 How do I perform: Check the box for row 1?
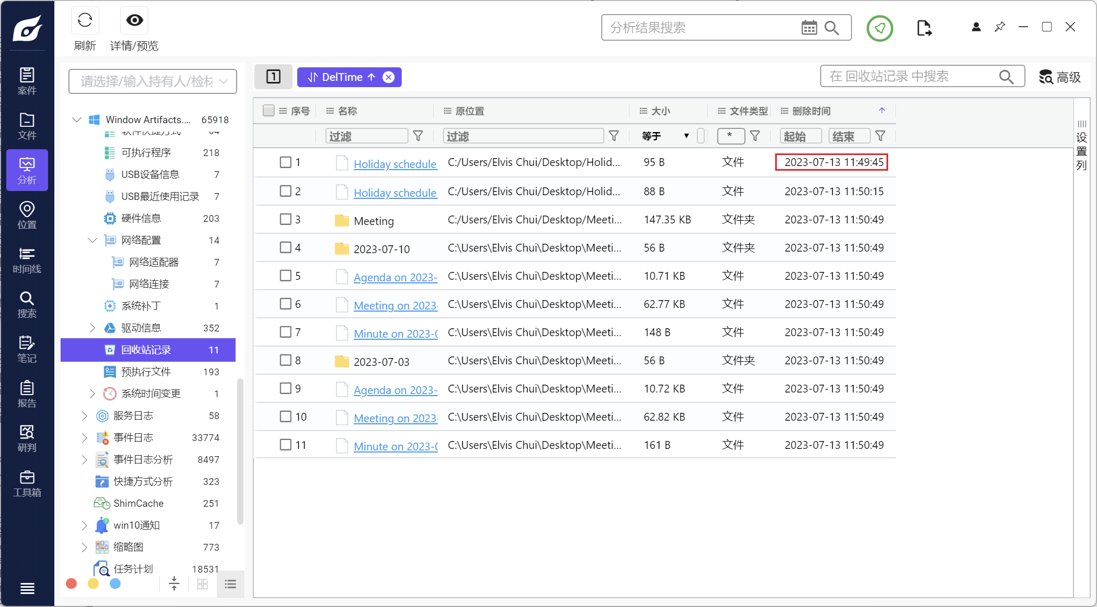point(286,162)
